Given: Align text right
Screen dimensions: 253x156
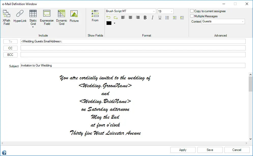Looking at the screenshot, I should pos(138,18).
